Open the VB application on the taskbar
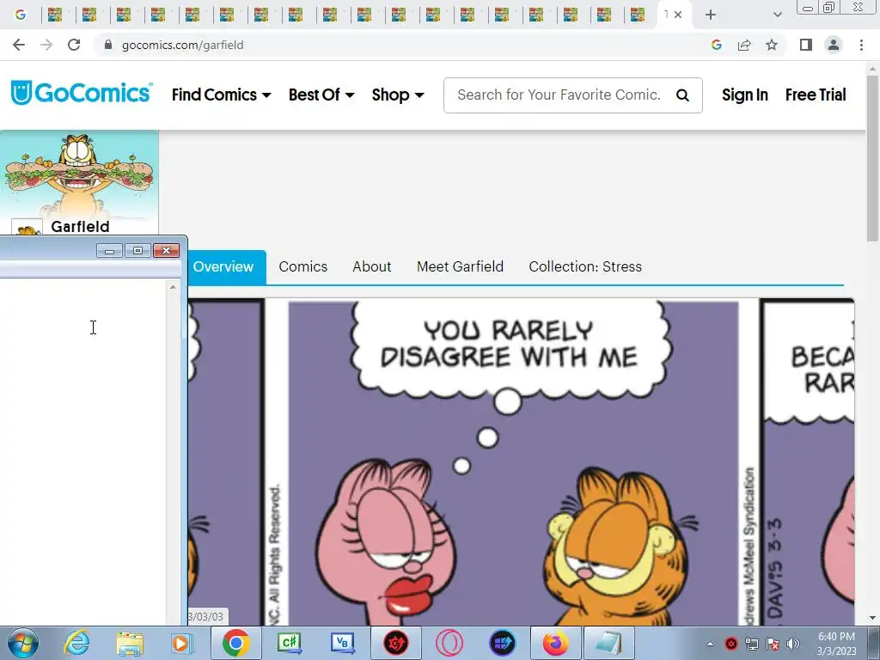The height and width of the screenshot is (660, 880). (x=343, y=643)
